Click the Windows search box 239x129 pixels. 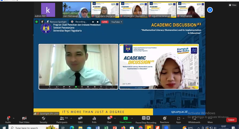pyautogui.click(x=33, y=127)
